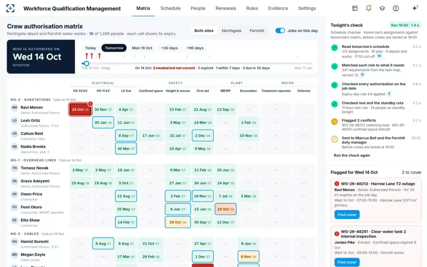427x267 pixels.
Task: Open the Evidence tab
Action: 278,8
